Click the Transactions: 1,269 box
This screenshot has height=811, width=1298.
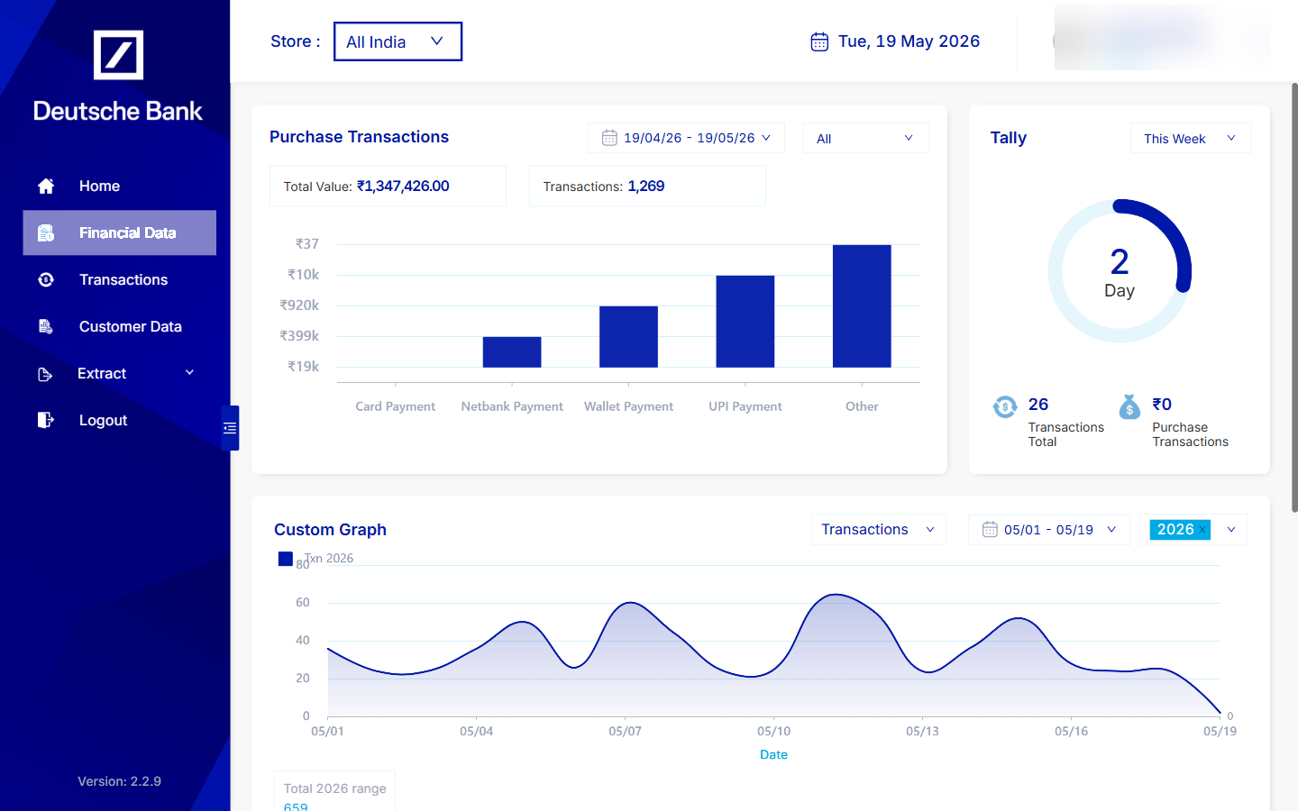[647, 186]
